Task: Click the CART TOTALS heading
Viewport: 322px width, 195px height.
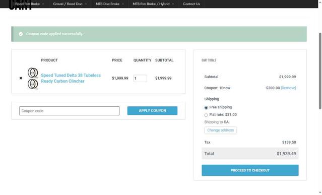Action: (x=209, y=60)
